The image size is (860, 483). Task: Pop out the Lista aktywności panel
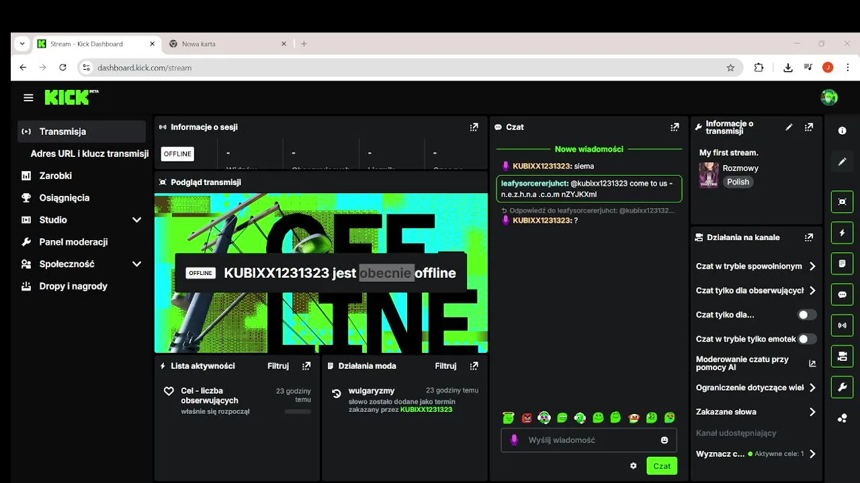[306, 366]
